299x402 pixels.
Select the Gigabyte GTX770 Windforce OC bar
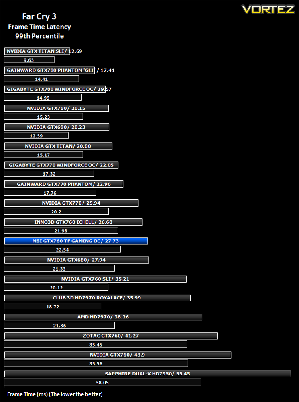pyautogui.click(x=61, y=165)
